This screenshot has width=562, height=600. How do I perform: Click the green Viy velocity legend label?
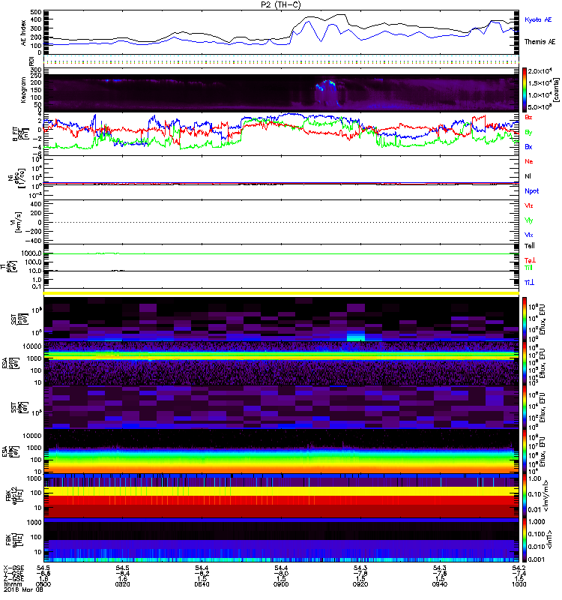coord(528,220)
